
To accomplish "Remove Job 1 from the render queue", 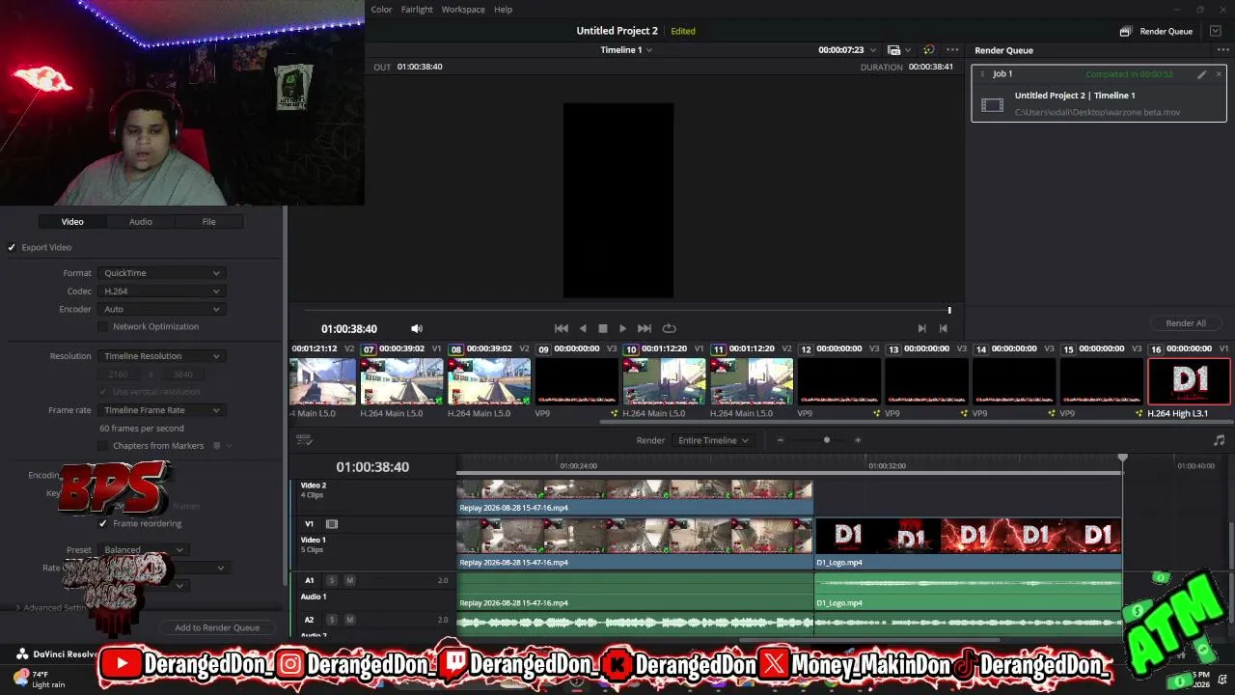I will pyautogui.click(x=1219, y=74).
